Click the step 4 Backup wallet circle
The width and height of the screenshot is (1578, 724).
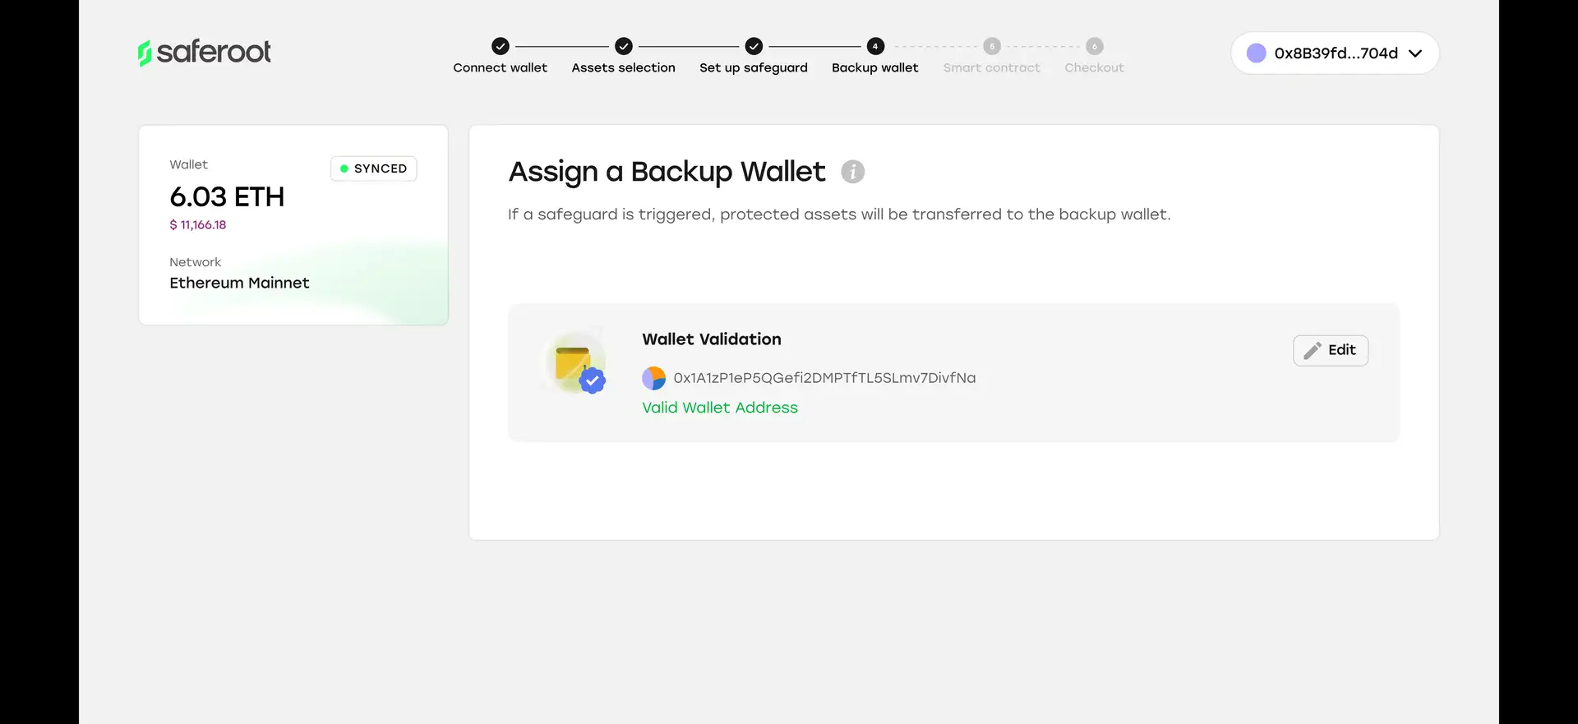875,46
